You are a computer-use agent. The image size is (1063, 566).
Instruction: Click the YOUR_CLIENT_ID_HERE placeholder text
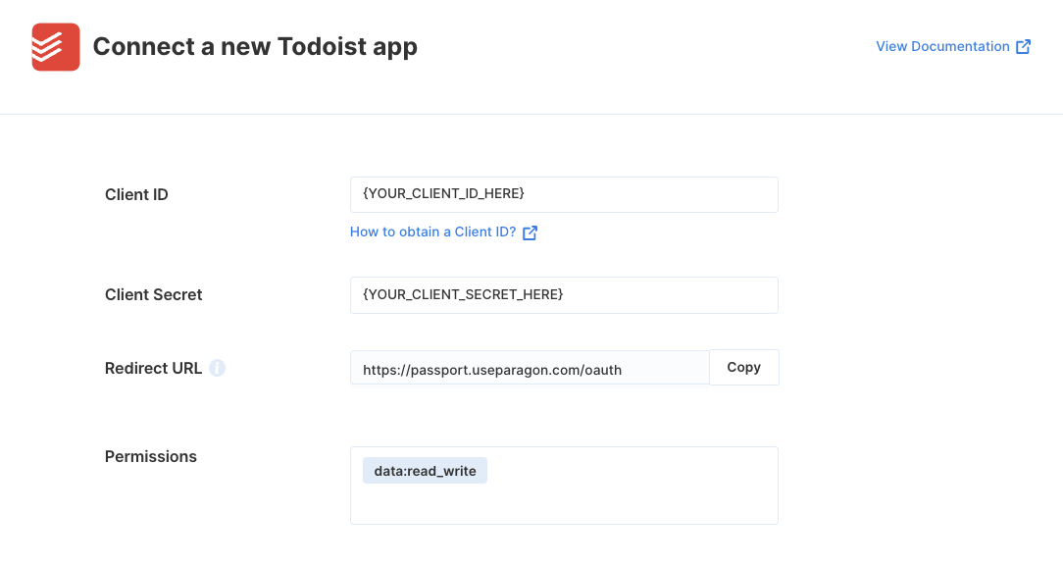(443, 193)
